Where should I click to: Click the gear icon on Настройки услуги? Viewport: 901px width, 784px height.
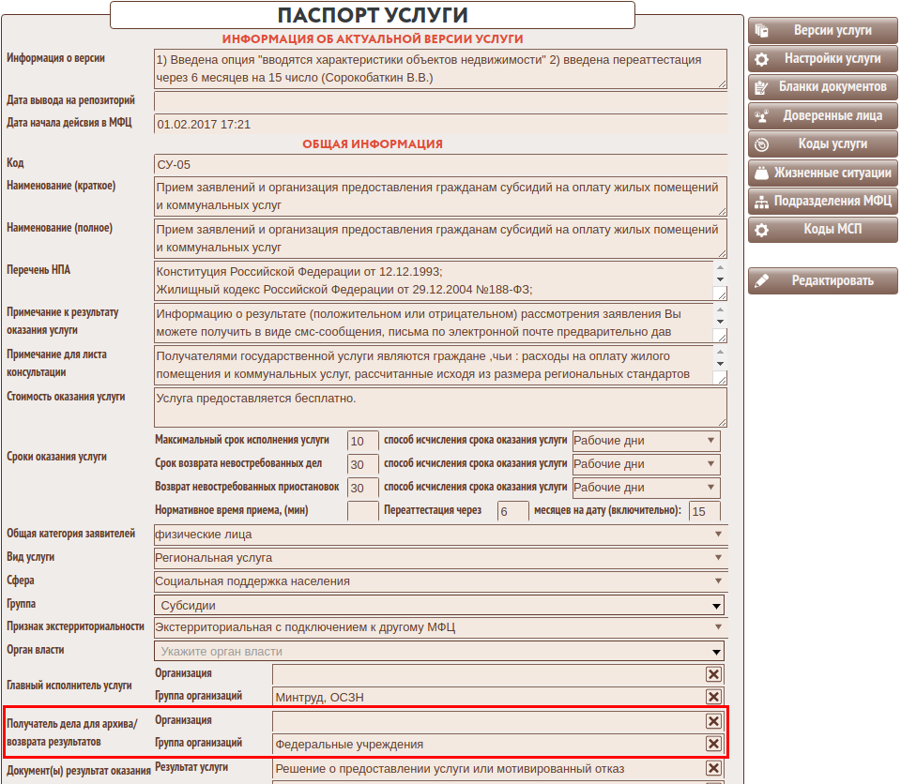[762, 59]
